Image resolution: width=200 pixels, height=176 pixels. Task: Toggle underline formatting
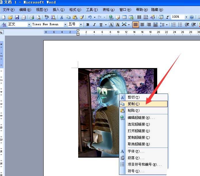(x=101, y=24)
